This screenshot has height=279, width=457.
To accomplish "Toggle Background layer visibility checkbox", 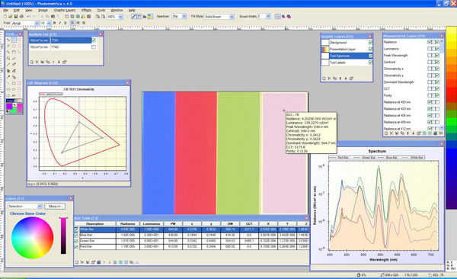I will [x=370, y=43].
